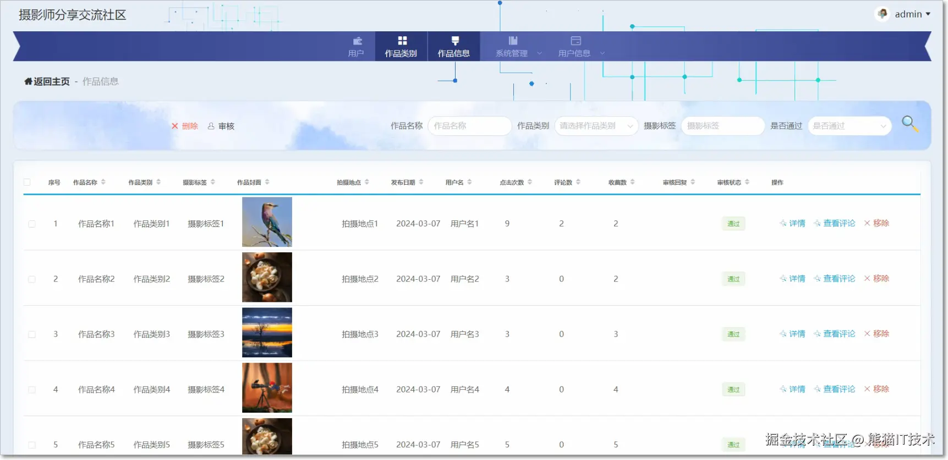Check the checkbox for row 2
Viewport: 948px width, 460px height.
32,279
